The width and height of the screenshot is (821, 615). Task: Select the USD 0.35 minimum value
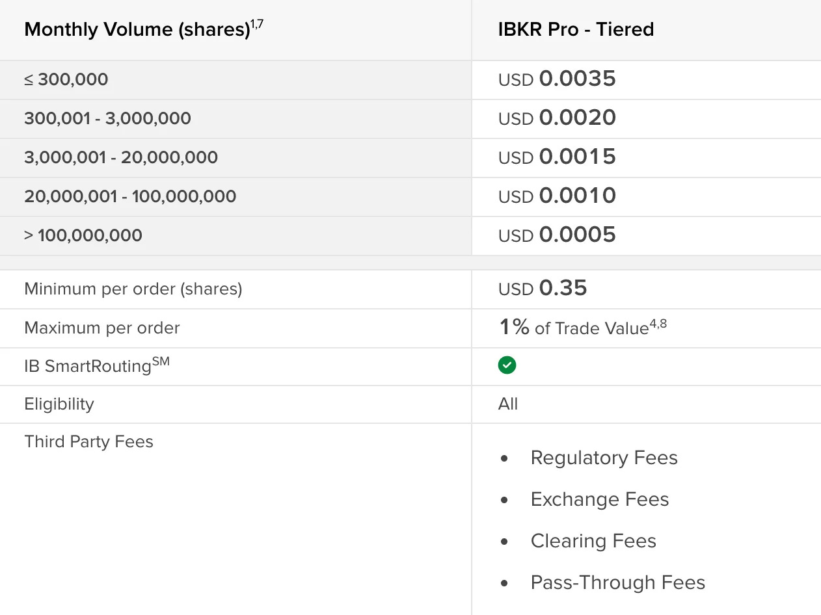click(x=543, y=289)
